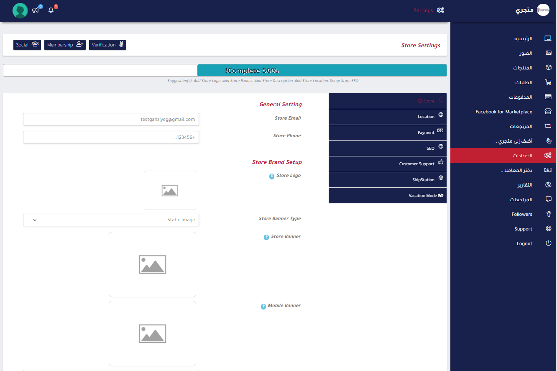Click the Store Logo help icon
The image size is (557, 371).
coord(272,177)
